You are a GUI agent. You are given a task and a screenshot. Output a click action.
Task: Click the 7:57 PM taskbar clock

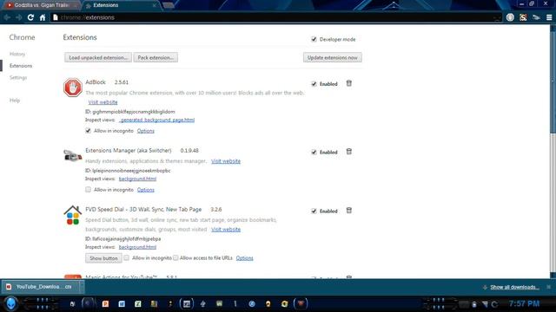pyautogui.click(x=524, y=303)
